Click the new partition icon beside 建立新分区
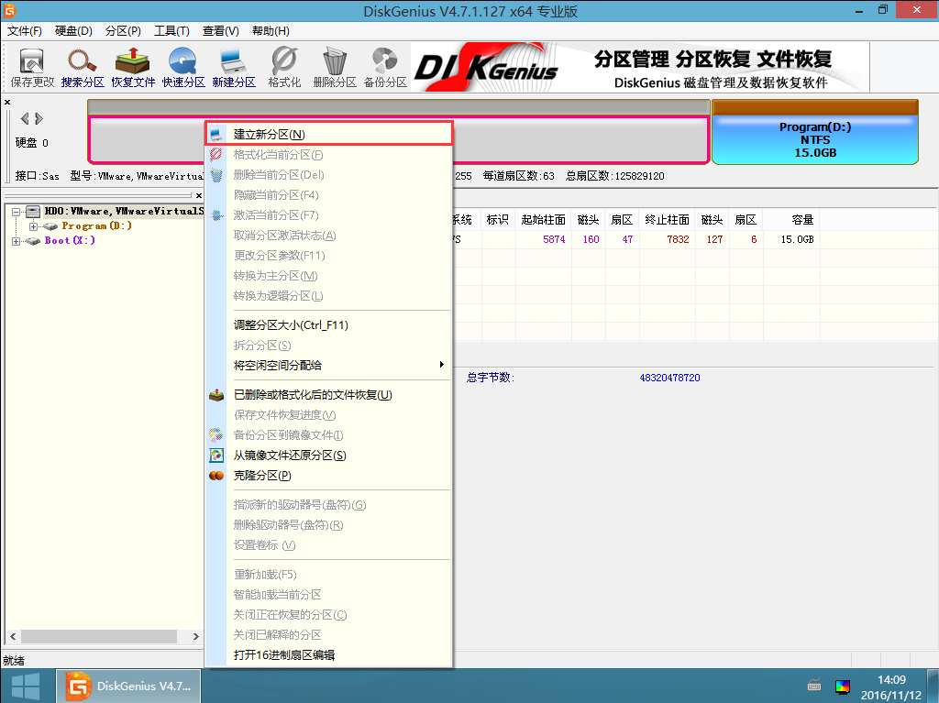 (x=216, y=135)
